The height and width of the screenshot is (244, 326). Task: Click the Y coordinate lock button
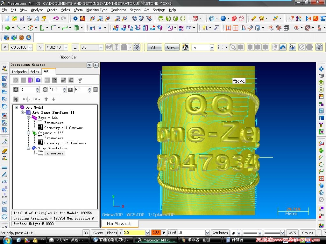click(x=40, y=47)
